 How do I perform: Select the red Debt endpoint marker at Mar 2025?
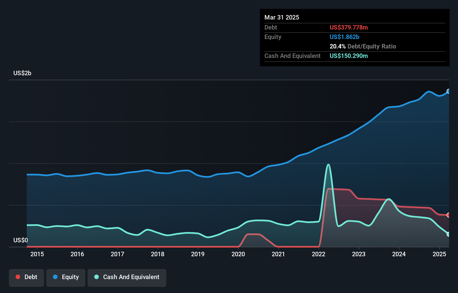click(449, 215)
